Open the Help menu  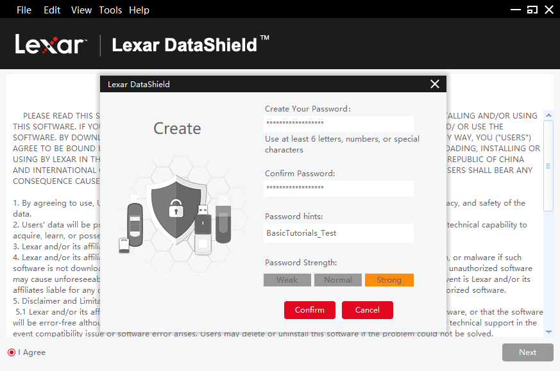pos(139,10)
